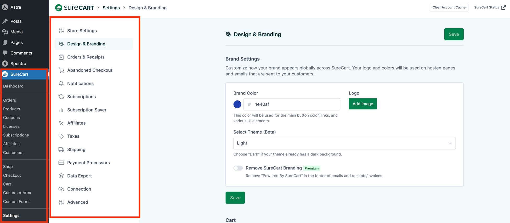
Task: Click the external link icon beside SureCart Status
Action: (x=503, y=7)
